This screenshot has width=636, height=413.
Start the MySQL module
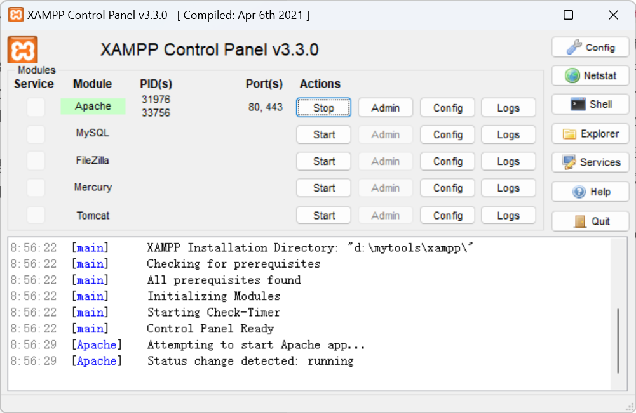[x=323, y=134]
